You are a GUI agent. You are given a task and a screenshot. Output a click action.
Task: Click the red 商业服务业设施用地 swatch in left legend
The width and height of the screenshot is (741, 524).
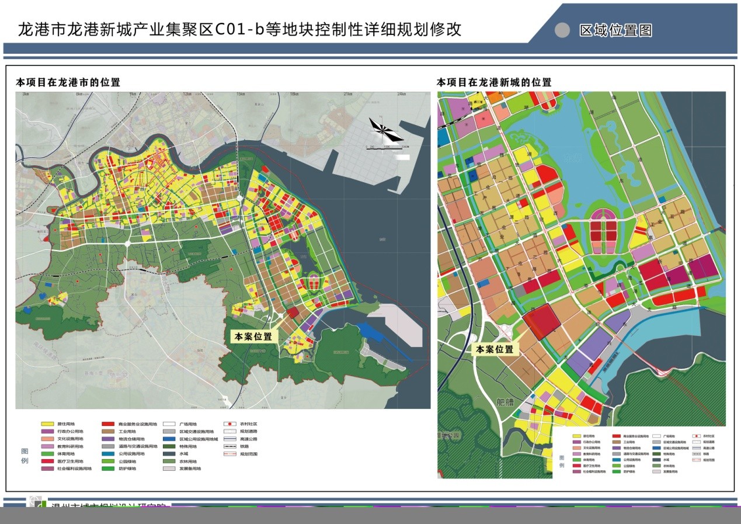108,424
